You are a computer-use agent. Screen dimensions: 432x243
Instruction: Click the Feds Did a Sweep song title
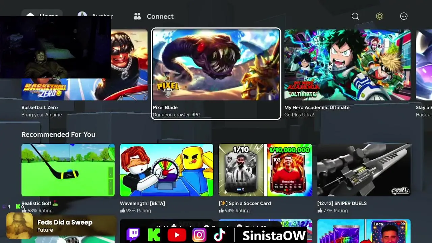tap(65, 222)
